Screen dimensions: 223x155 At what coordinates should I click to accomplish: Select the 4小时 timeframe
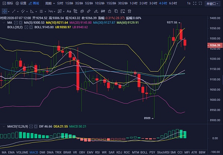(x=163, y=3)
